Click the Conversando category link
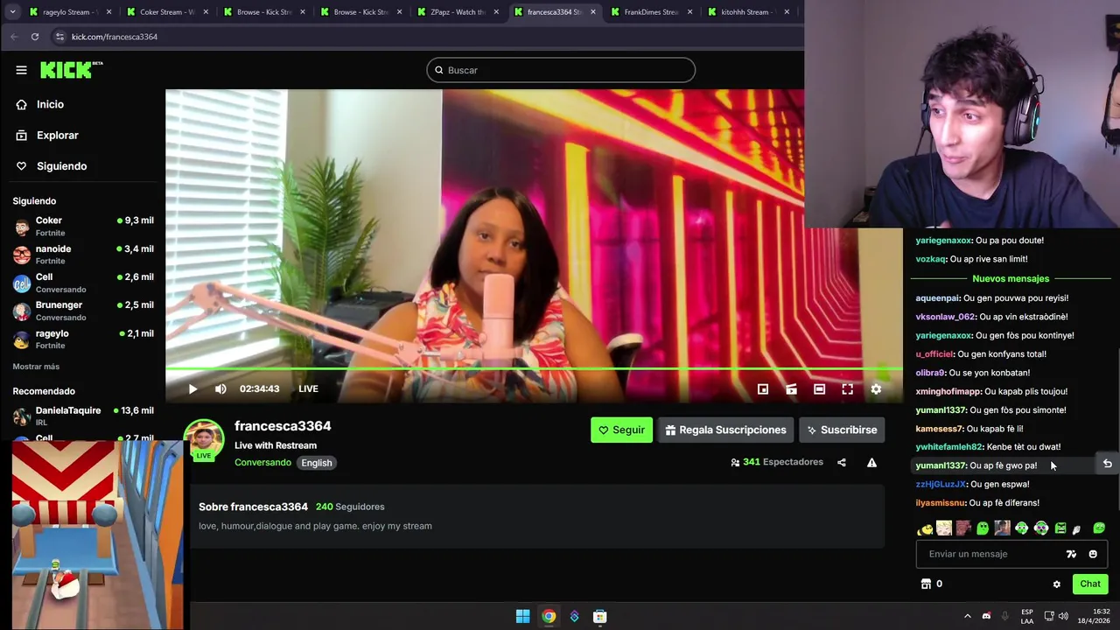1120x630 pixels. pos(262,463)
